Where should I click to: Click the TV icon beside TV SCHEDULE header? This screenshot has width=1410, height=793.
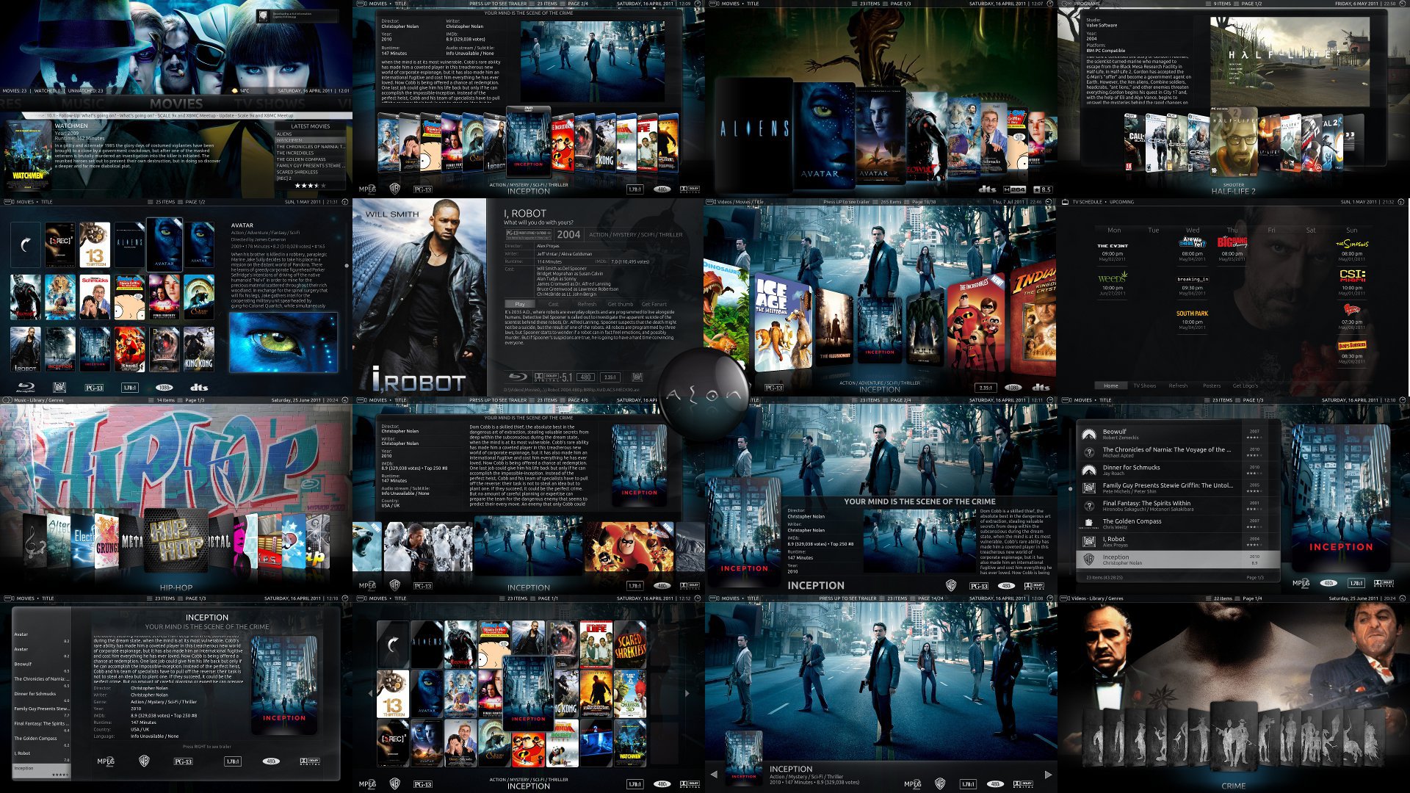(1066, 202)
